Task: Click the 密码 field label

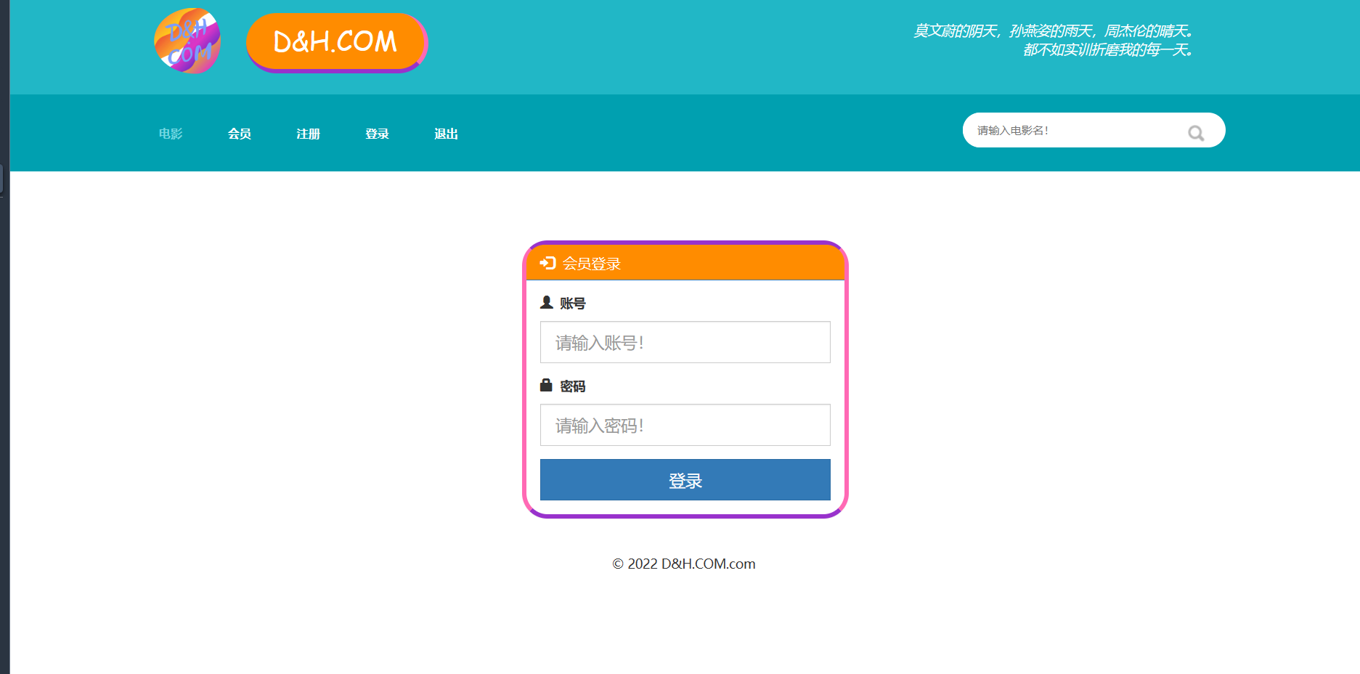Action: pos(573,386)
